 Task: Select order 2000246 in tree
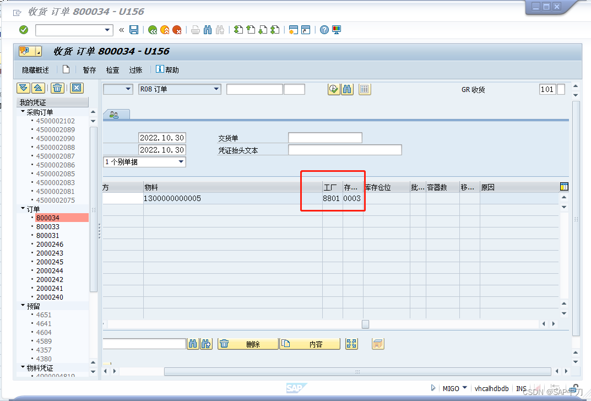point(50,244)
